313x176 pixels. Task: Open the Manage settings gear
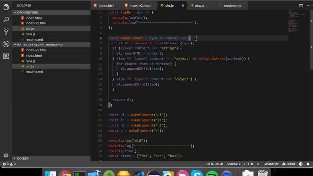coord(6,155)
